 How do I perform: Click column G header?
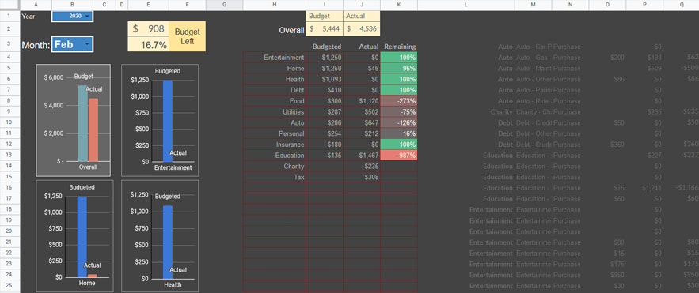coord(224,5)
